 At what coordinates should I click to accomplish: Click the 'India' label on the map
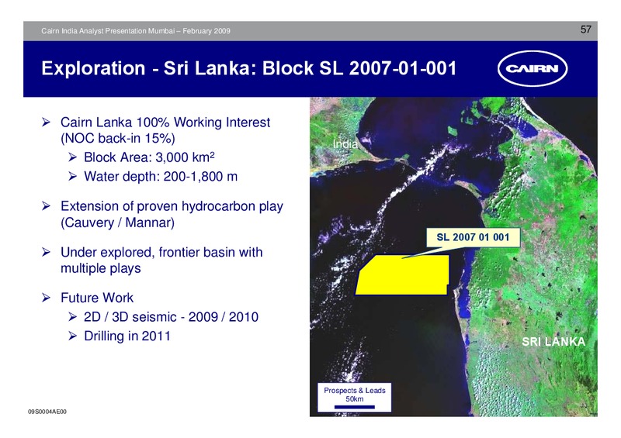pyautogui.click(x=345, y=144)
